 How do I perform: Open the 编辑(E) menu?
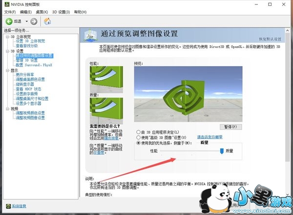26,12
